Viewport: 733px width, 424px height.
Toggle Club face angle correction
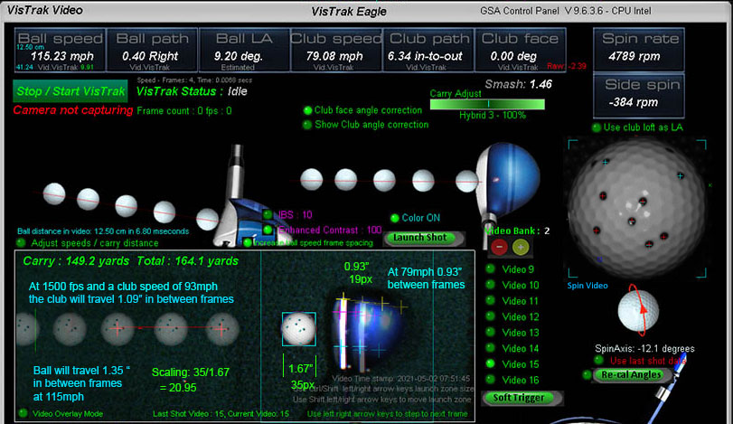tap(307, 110)
